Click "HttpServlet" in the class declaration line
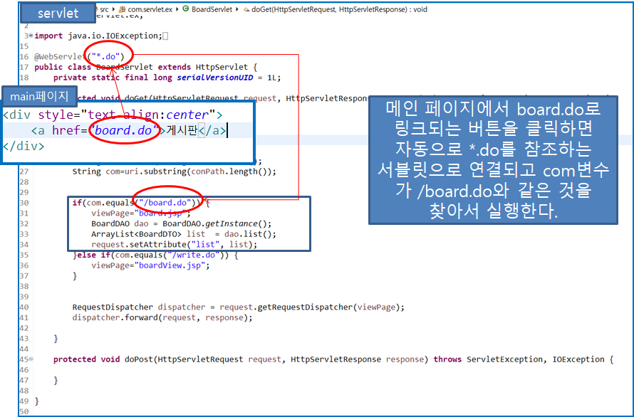The width and height of the screenshot is (634, 417). point(222,67)
